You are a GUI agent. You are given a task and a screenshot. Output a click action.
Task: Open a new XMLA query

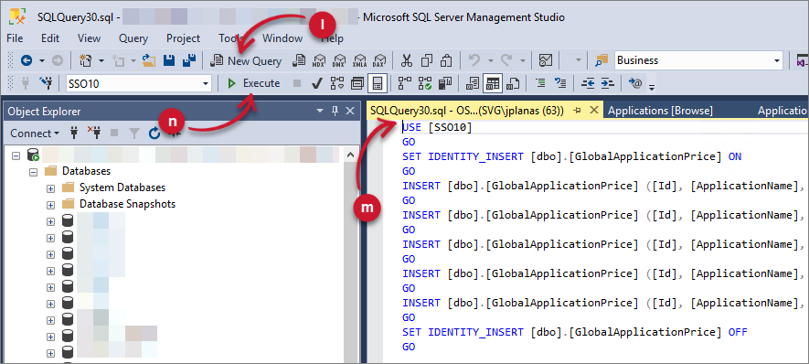(x=359, y=60)
